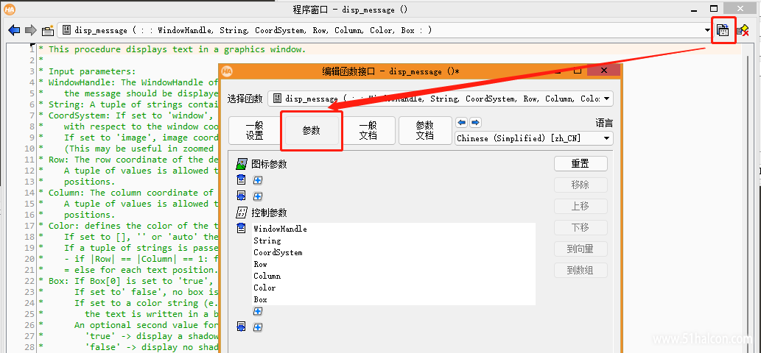
Task: Close the 编辑函数接口 dialog
Action: tap(603, 71)
